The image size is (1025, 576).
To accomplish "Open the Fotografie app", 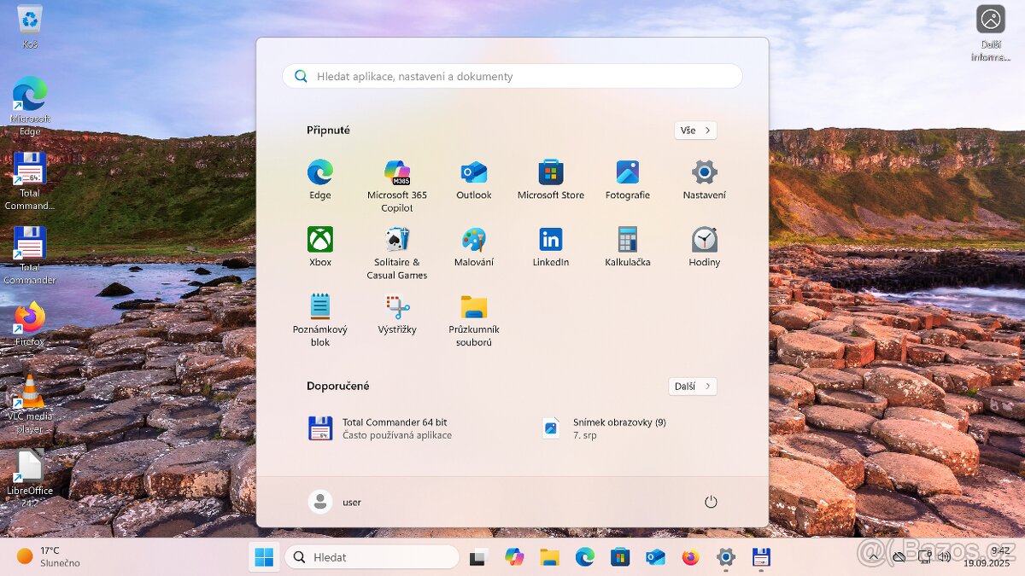I will point(628,173).
